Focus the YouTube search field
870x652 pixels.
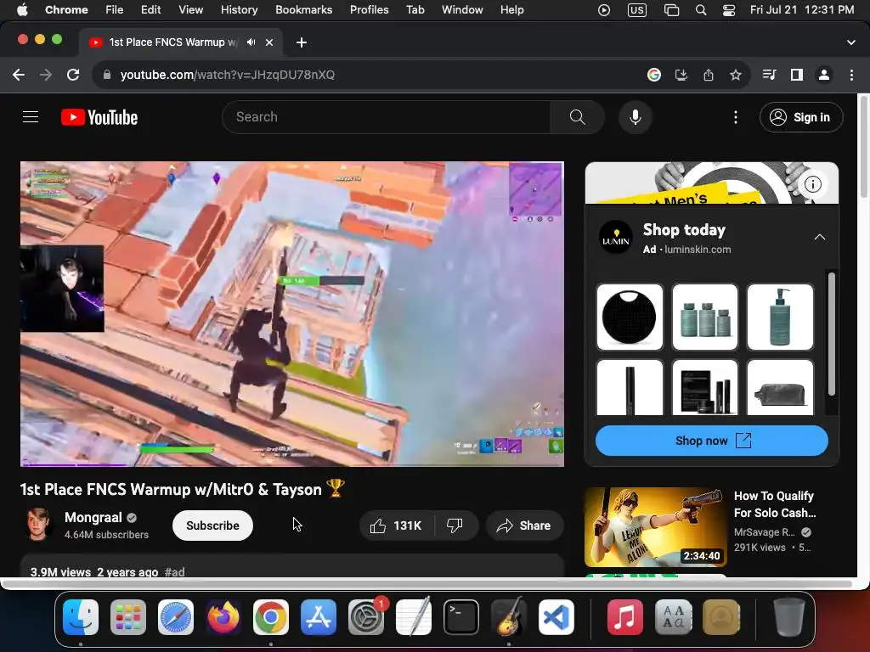coord(387,117)
